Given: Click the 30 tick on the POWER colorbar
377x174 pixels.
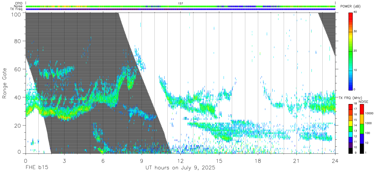Looking at the screenshot, I should pyautogui.click(x=356, y=32).
